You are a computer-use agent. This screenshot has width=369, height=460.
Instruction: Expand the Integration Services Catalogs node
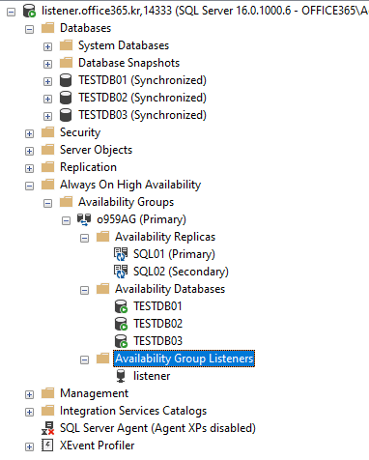(29, 413)
